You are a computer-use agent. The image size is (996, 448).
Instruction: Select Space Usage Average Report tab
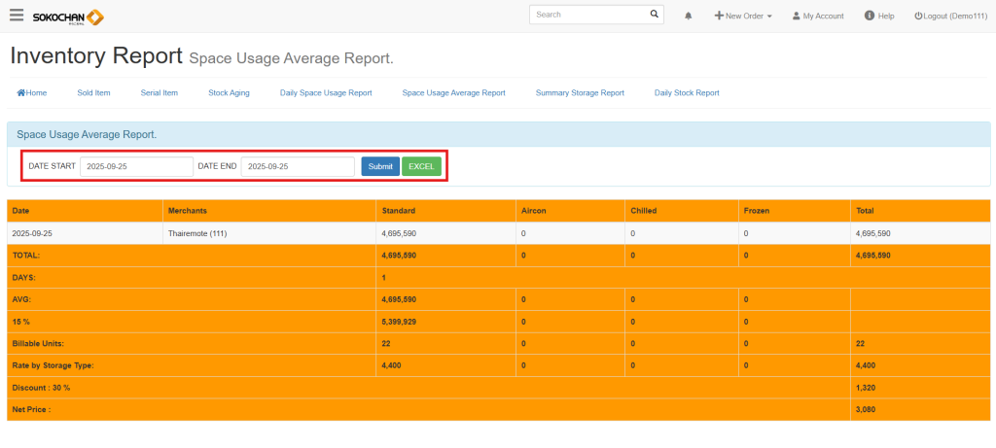click(x=453, y=93)
